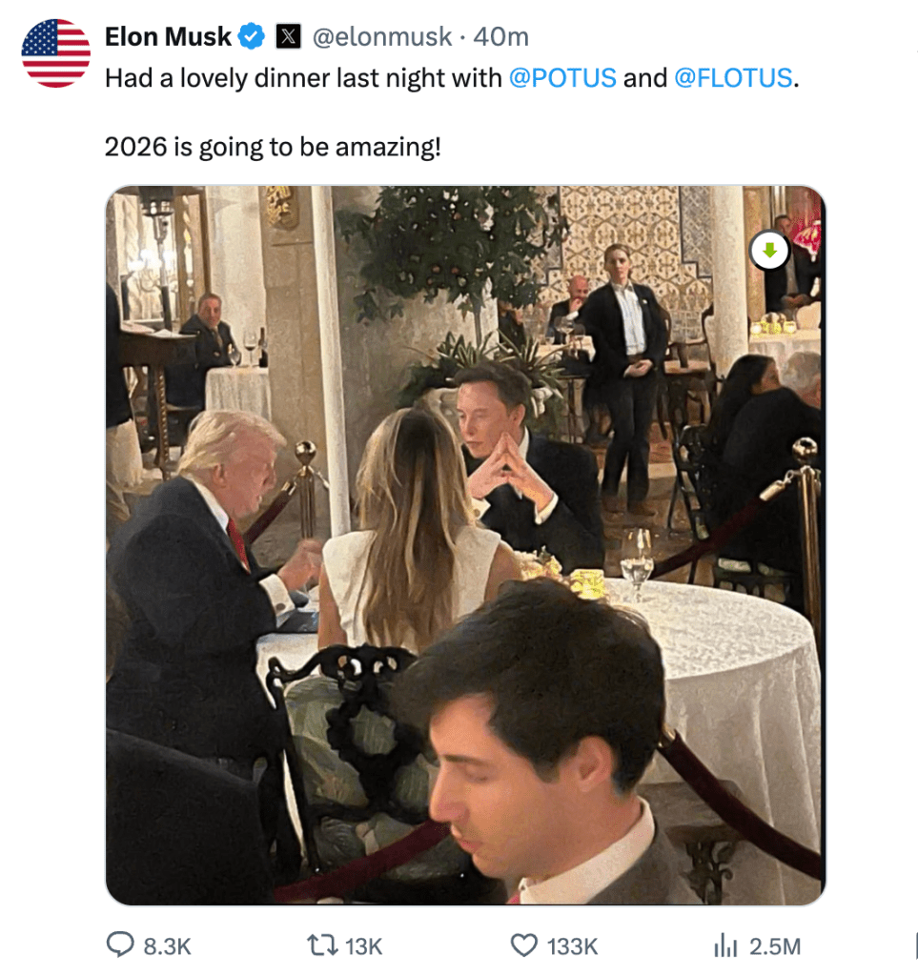Click the 133K likes count

[x=572, y=946]
